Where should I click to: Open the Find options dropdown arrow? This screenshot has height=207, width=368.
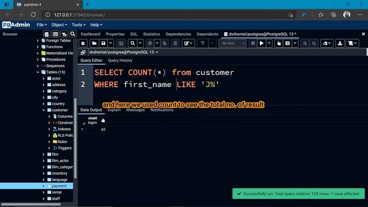coord(140,43)
